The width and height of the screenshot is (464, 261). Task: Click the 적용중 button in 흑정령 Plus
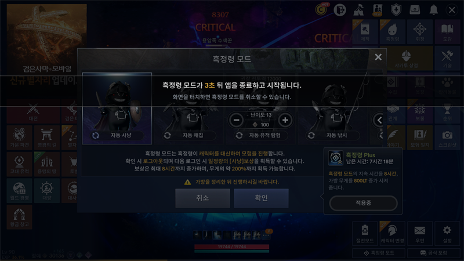(363, 203)
